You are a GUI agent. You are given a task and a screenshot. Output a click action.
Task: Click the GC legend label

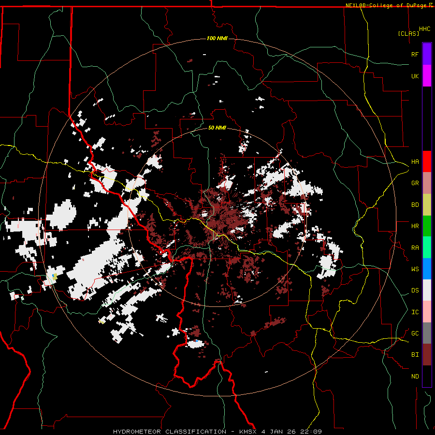(x=415, y=333)
